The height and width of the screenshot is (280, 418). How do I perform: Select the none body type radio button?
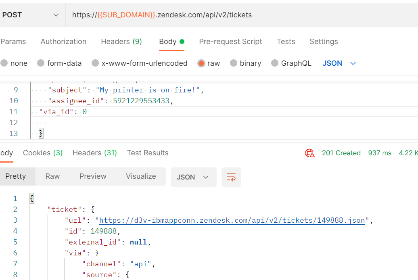pyautogui.click(x=4, y=63)
